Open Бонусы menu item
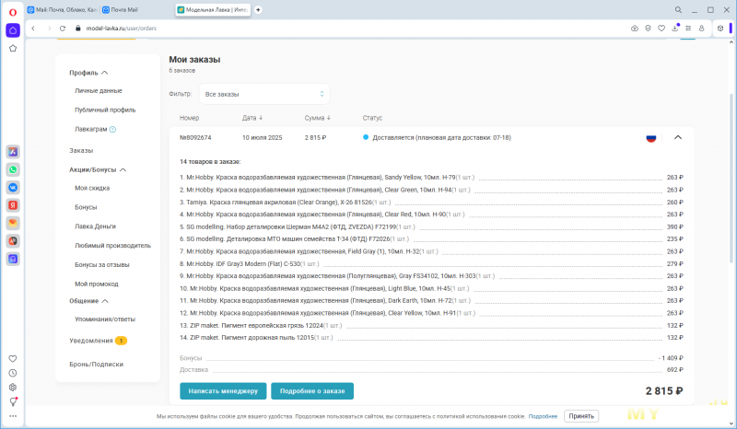The height and width of the screenshot is (429, 737). 86,207
